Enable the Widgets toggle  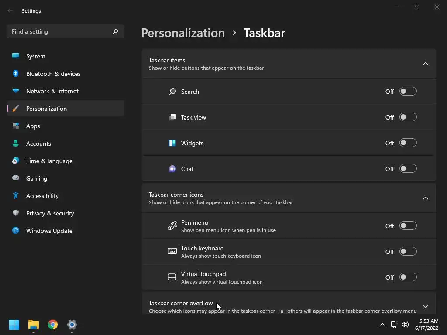(408, 143)
